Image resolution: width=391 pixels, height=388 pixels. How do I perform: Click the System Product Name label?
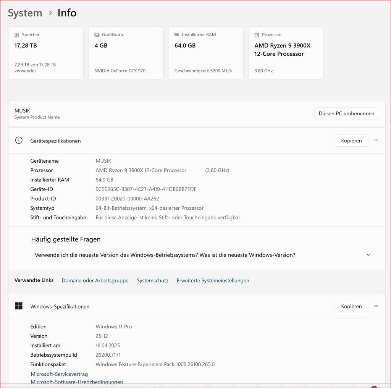pos(37,117)
